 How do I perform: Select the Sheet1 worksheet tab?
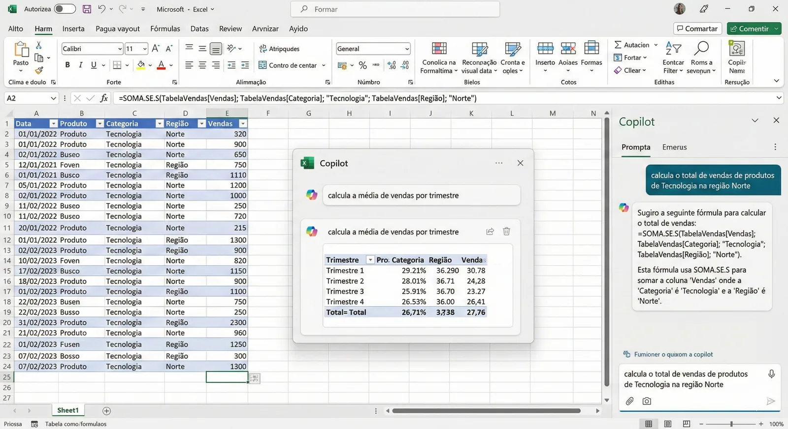click(x=67, y=410)
